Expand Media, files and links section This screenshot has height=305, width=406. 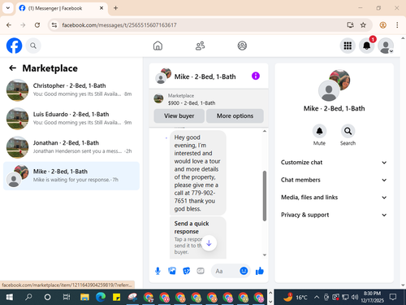coord(334,198)
